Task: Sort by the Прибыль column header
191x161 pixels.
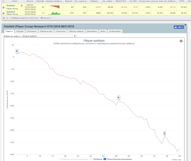Action: click(94, 1)
